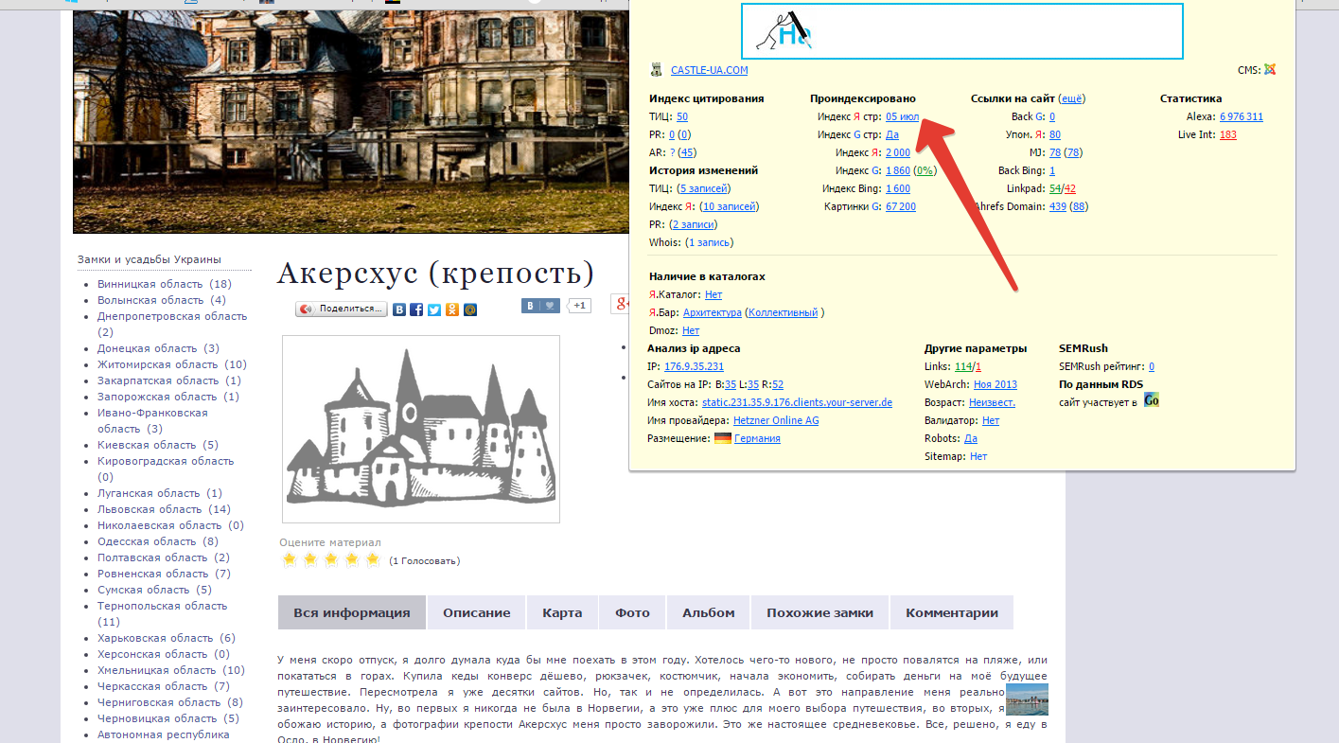Share on Twitter using bird icon
Viewport: 1339px width, 743px height.
pyautogui.click(x=434, y=310)
